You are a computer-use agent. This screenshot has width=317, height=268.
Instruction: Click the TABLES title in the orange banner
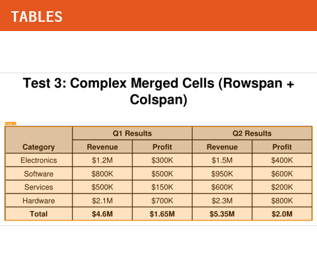tap(37, 17)
